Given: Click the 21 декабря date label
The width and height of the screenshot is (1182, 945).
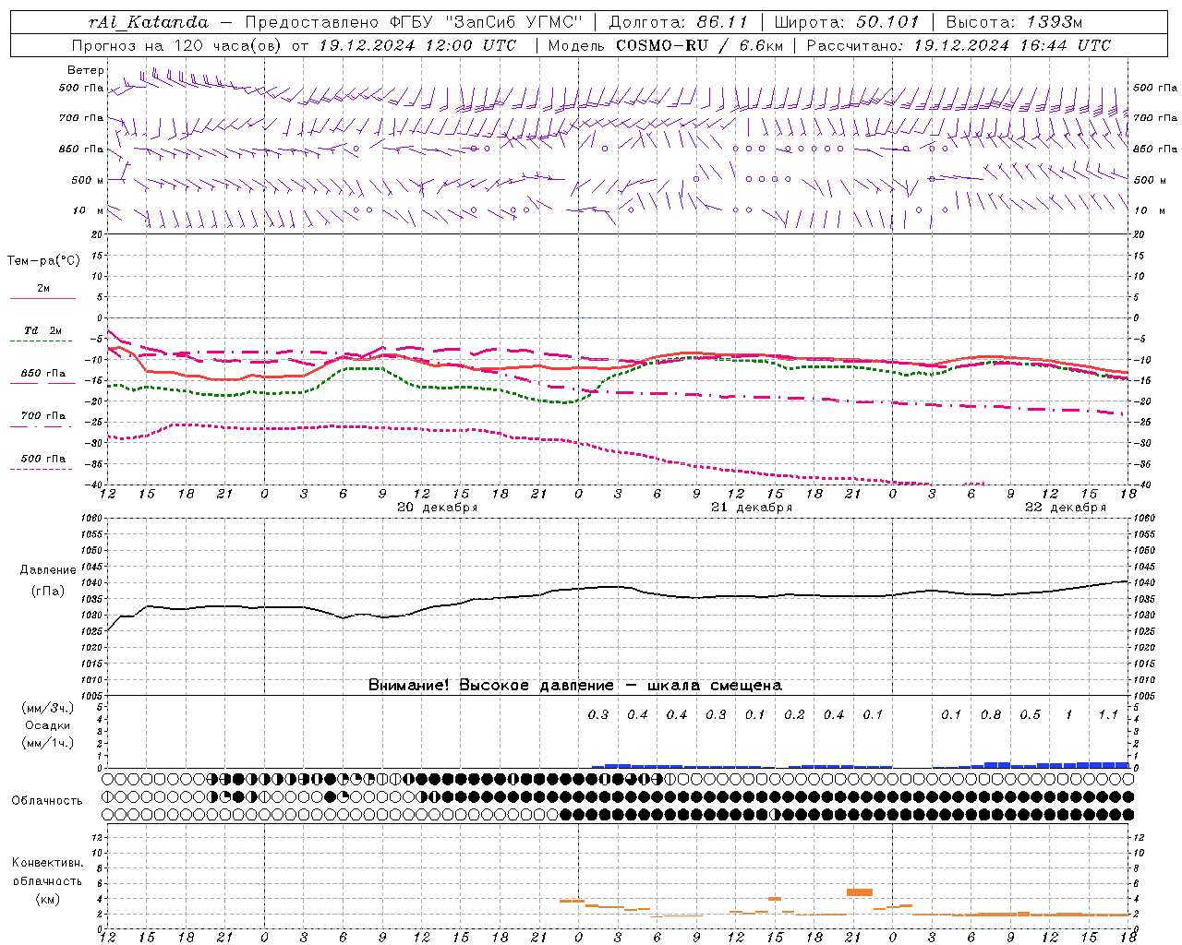Looking at the screenshot, I should click(752, 508).
